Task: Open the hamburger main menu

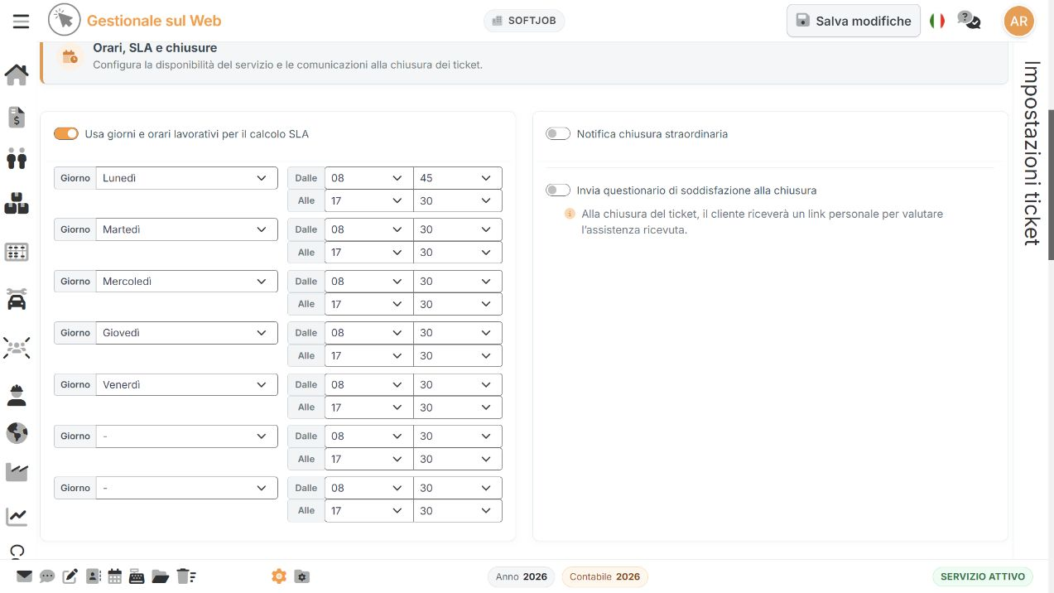Action: [21, 22]
